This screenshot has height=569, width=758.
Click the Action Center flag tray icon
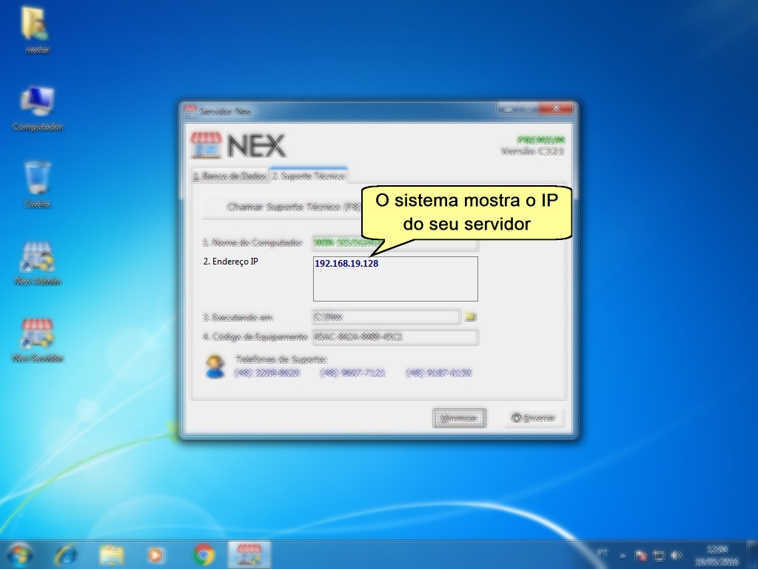pyautogui.click(x=641, y=556)
